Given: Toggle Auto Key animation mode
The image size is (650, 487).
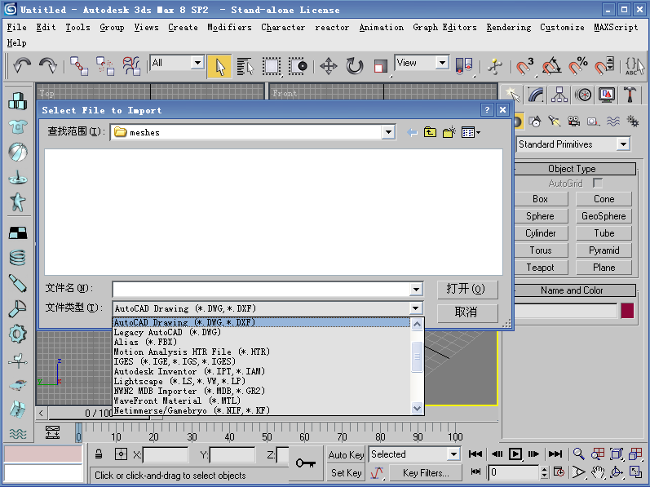Looking at the screenshot, I should point(346,454).
